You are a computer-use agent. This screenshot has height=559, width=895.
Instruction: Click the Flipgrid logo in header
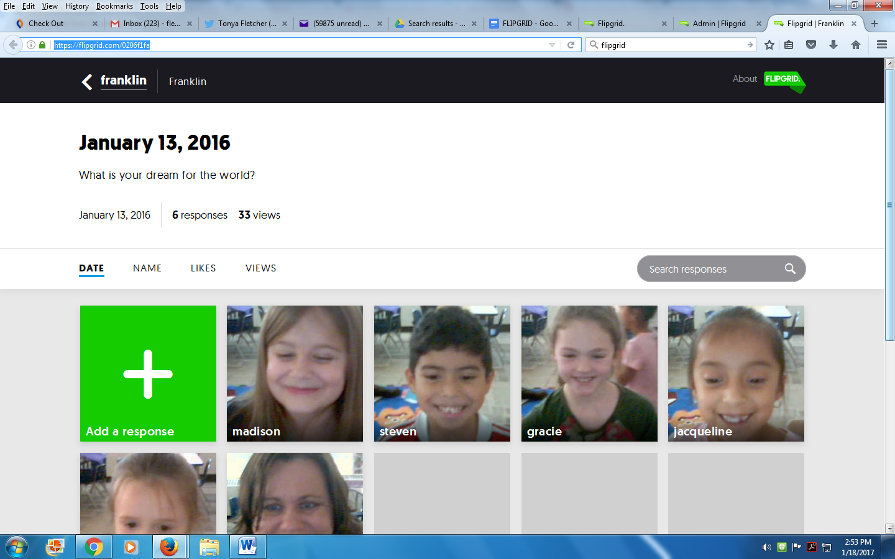(x=784, y=81)
